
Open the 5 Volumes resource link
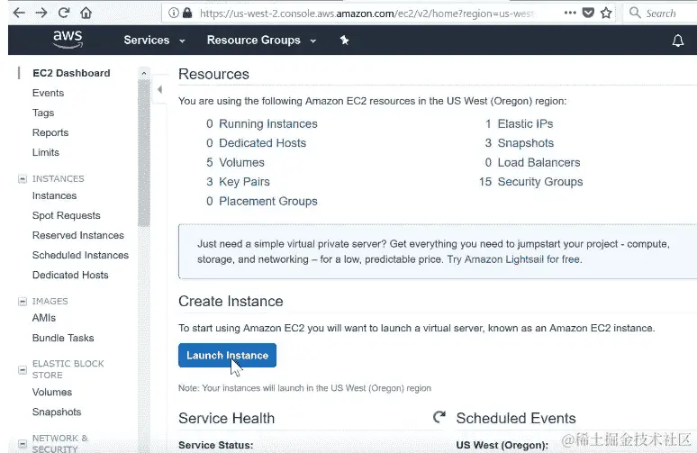[x=241, y=162]
